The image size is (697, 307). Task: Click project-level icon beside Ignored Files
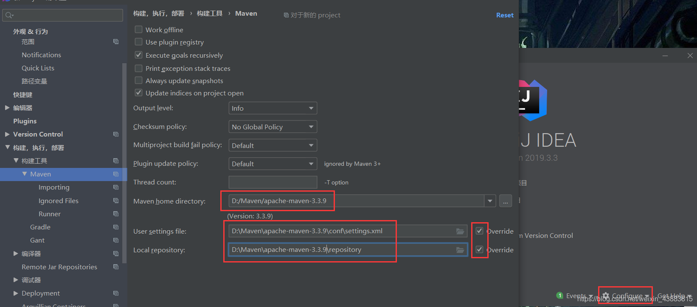(x=116, y=201)
